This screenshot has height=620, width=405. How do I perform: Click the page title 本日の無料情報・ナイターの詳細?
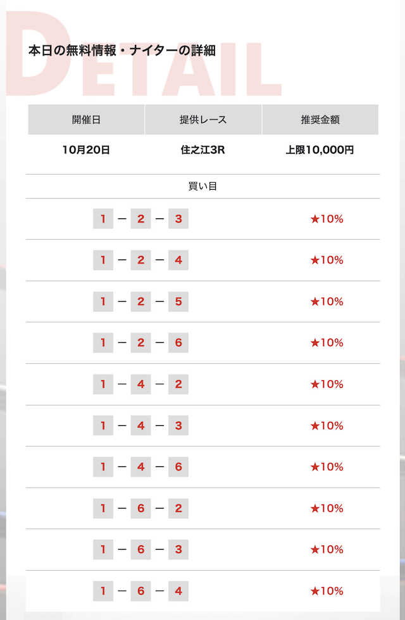tap(122, 51)
